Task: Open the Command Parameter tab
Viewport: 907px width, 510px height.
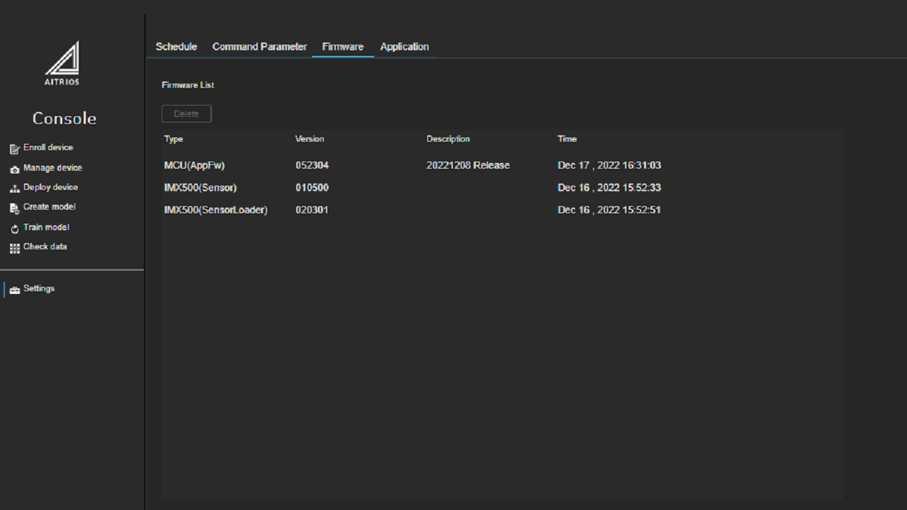Action: click(259, 47)
